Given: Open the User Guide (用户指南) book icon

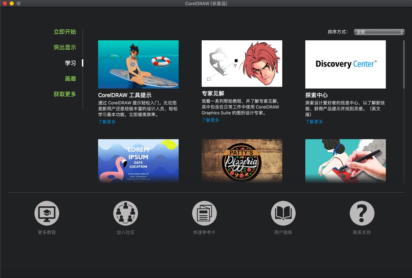Looking at the screenshot, I should pos(283,213).
